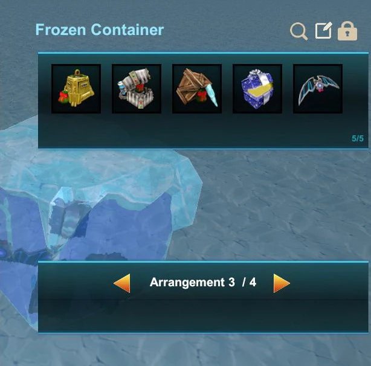Advance to next arrangement with right arrow

[282, 283]
